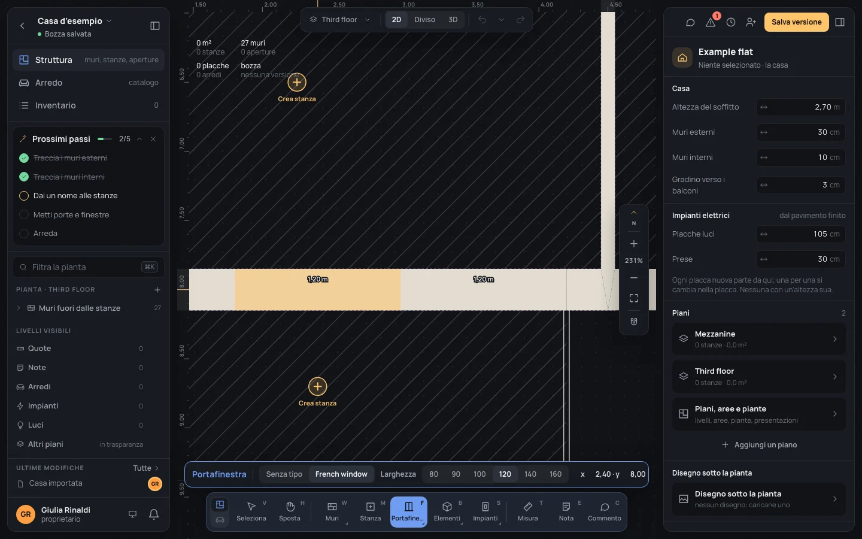Activate the Sposta hand tool
The height and width of the screenshot is (539, 862).
pos(290,512)
